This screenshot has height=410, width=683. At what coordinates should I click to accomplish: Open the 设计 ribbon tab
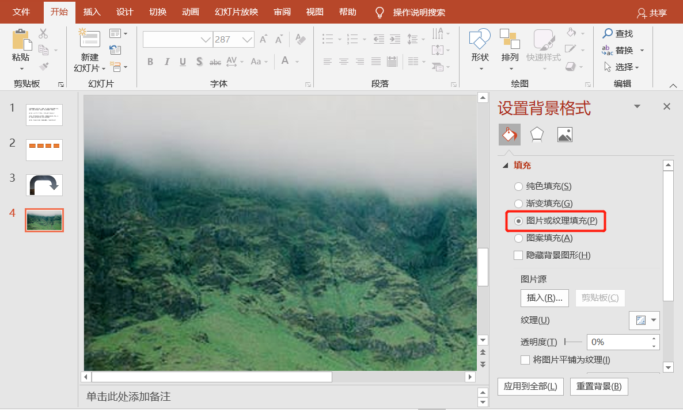[x=124, y=12]
